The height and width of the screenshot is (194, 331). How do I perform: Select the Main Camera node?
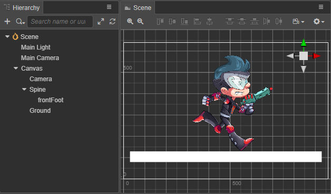[40, 58]
